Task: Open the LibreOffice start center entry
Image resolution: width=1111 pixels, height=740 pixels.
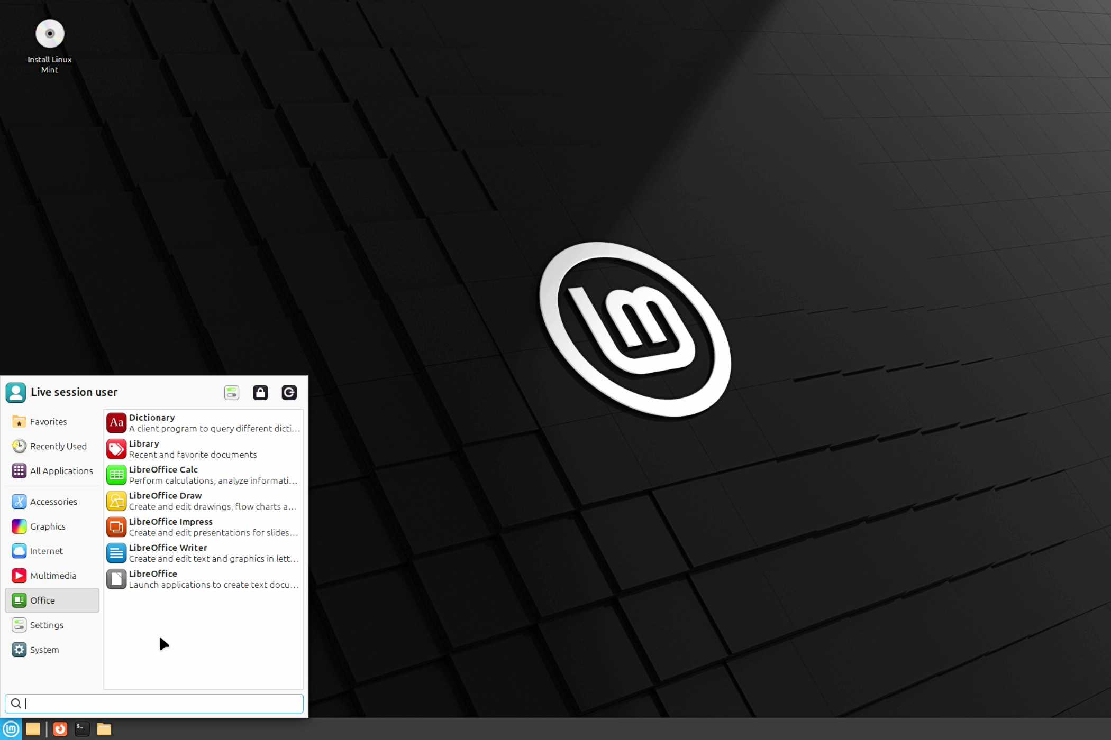Action: tap(204, 579)
